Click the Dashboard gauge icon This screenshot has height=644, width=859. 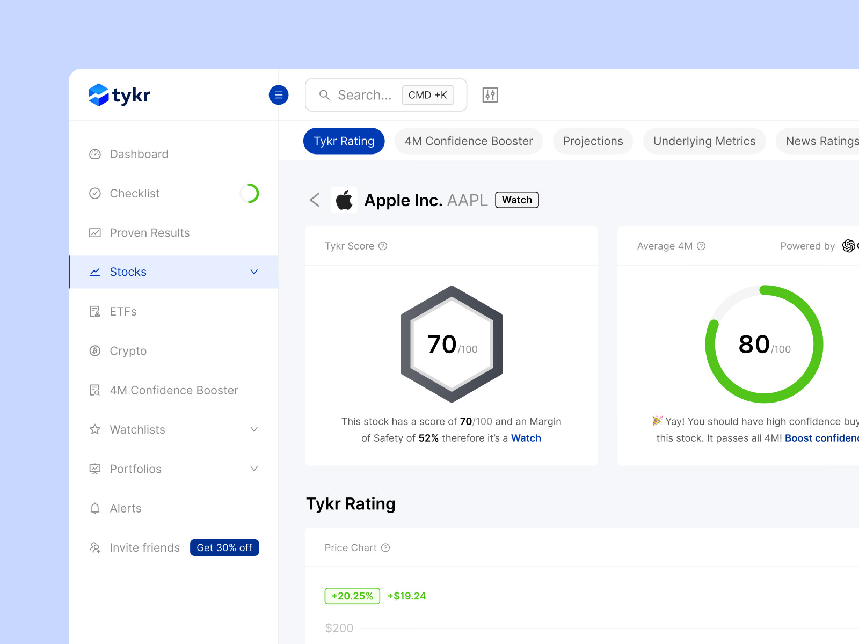click(x=95, y=154)
